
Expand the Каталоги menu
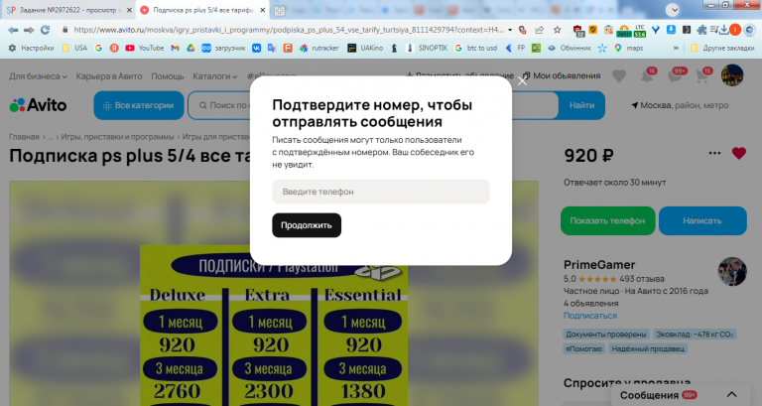pyautogui.click(x=214, y=76)
